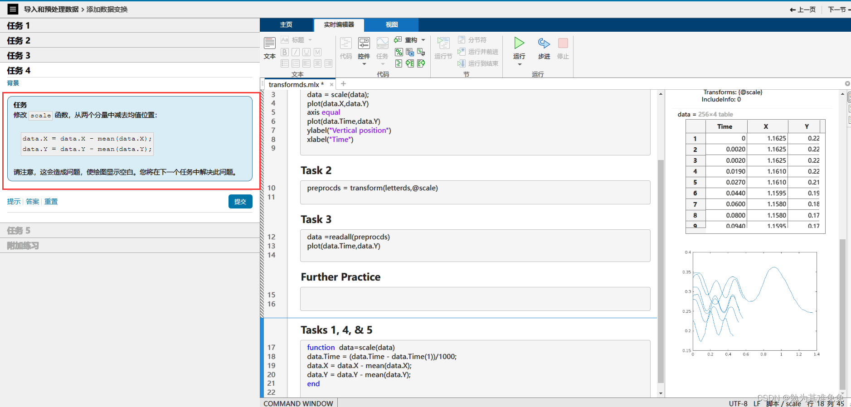Viewport: 851px width, 407px height.
Task: Click the 重置 (reset) link
Action: click(x=51, y=201)
